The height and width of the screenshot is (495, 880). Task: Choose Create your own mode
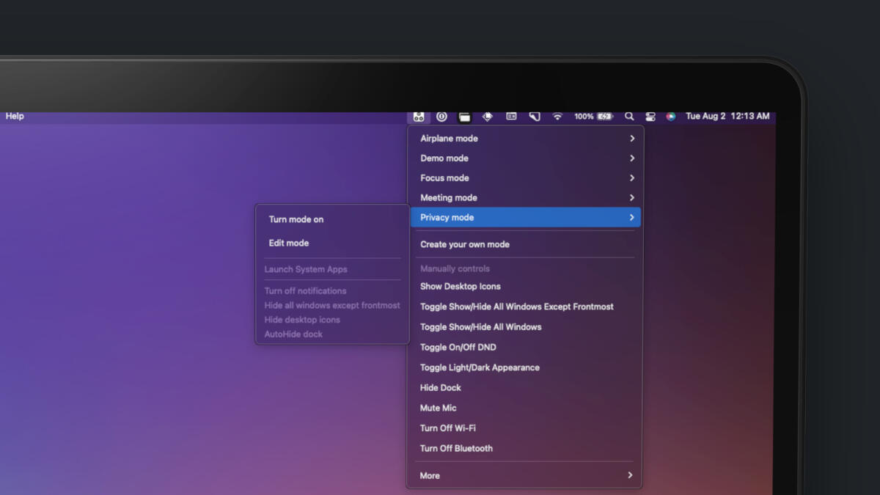464,244
